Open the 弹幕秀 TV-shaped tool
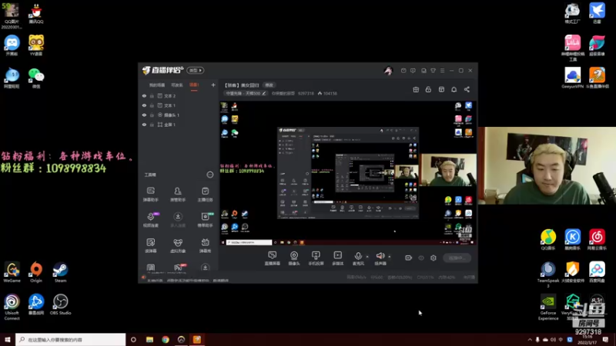The height and width of the screenshot is (346, 616). [x=205, y=245]
